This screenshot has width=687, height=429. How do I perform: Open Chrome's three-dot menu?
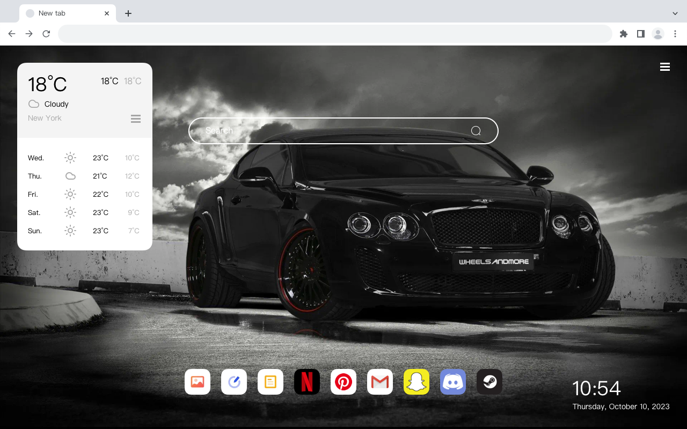(675, 34)
